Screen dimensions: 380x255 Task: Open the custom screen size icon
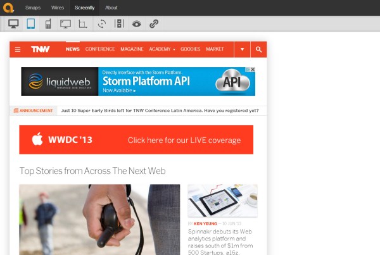tap(83, 24)
